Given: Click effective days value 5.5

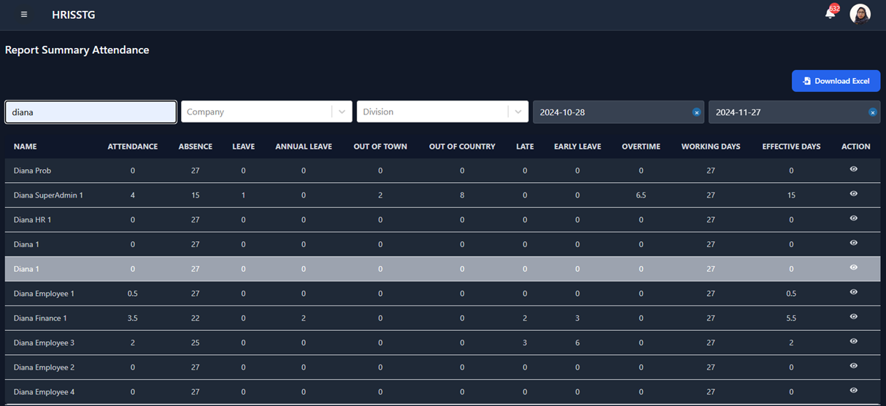Looking at the screenshot, I should [791, 319].
